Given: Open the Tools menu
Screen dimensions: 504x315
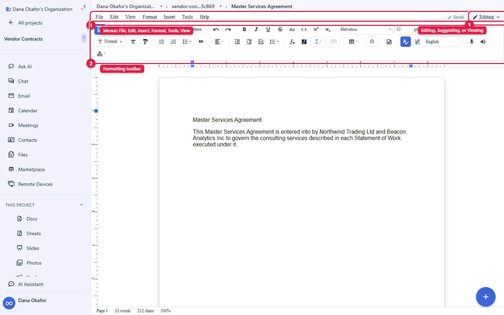Looking at the screenshot, I should [187, 17].
